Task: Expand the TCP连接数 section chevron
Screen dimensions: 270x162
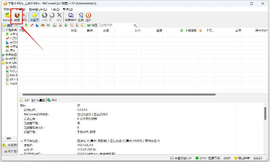Action: point(21,141)
